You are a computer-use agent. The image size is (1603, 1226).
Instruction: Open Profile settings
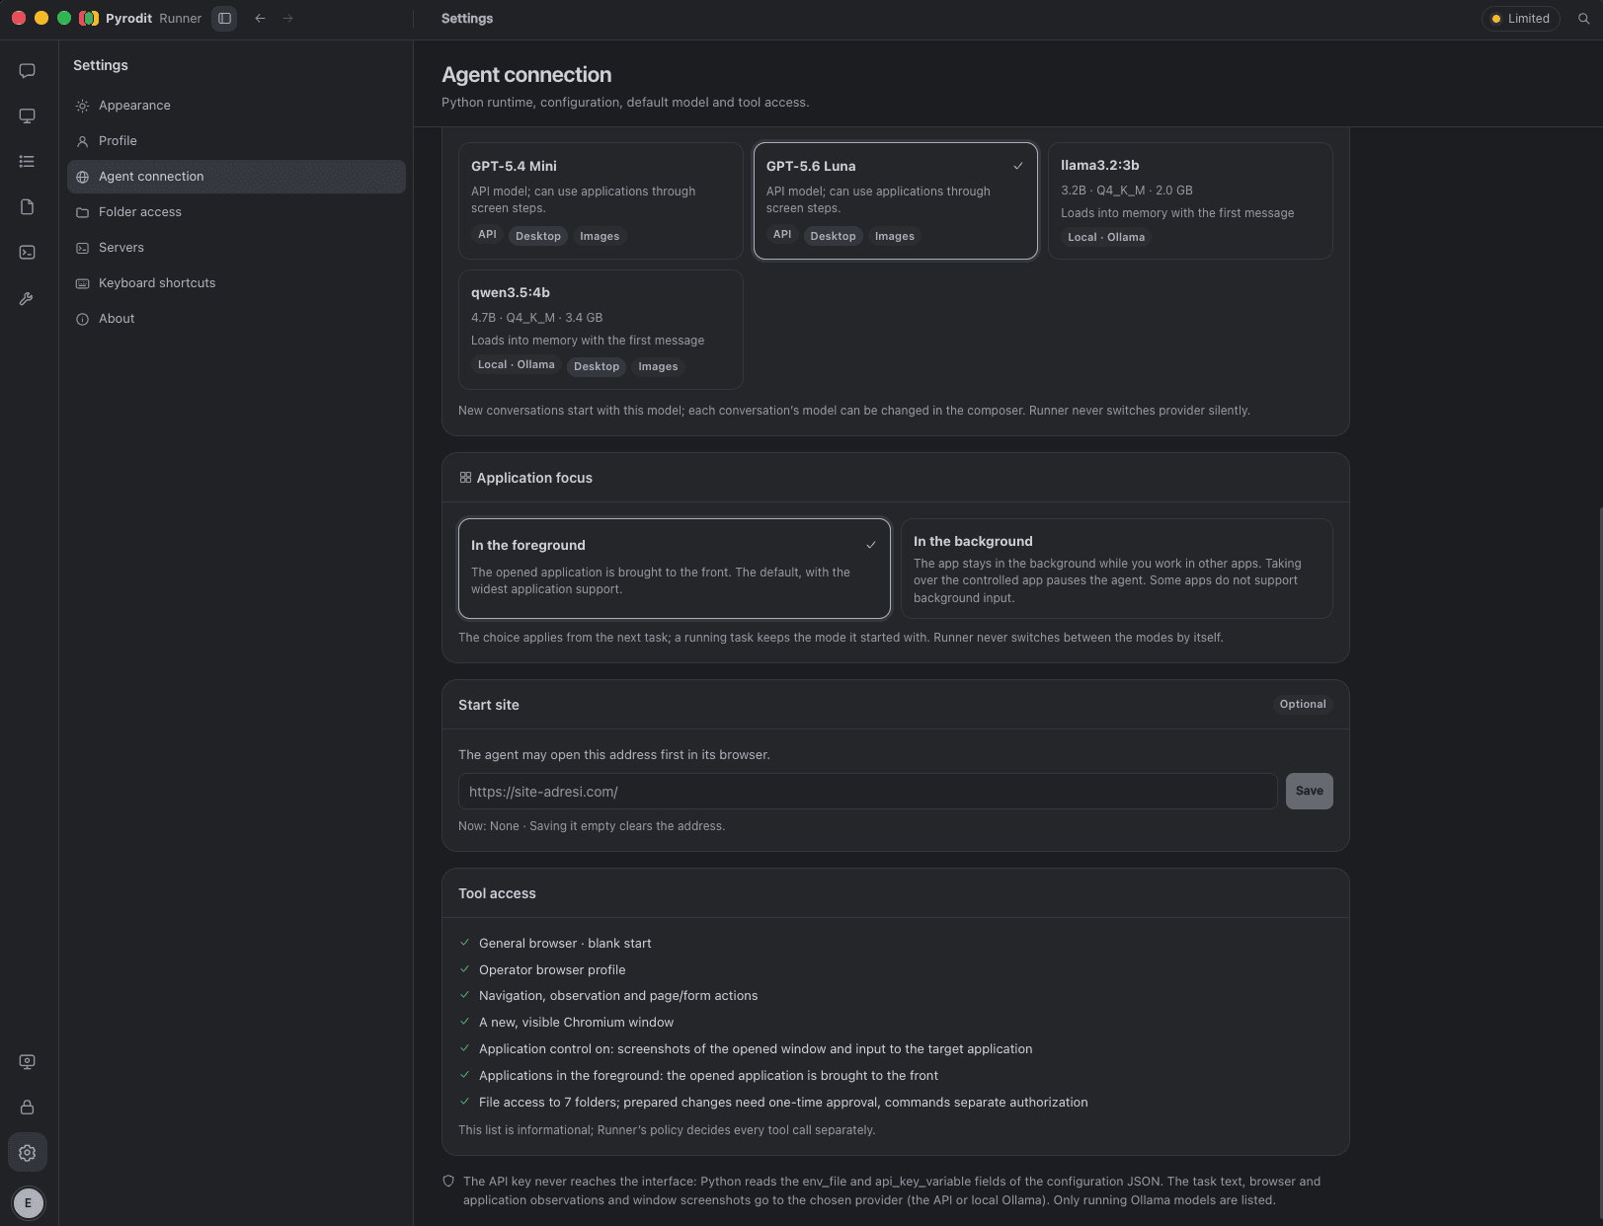pyautogui.click(x=236, y=141)
